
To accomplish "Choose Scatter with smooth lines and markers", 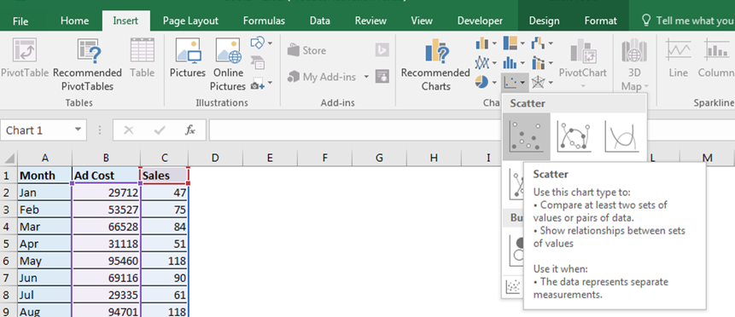I will coord(575,136).
